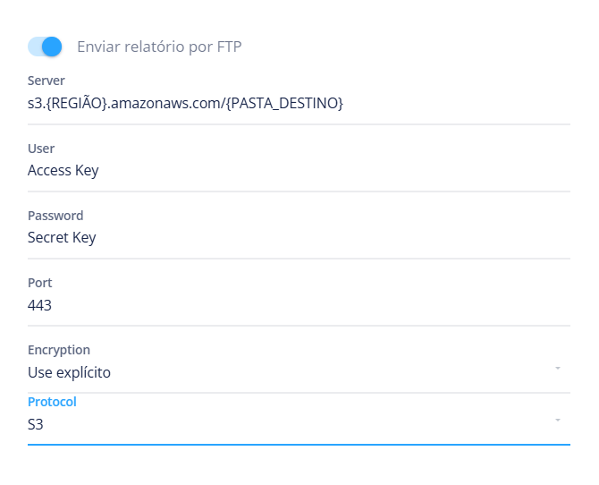599x485 pixels.
Task: Click the Port field showing 443
Action: (299, 305)
